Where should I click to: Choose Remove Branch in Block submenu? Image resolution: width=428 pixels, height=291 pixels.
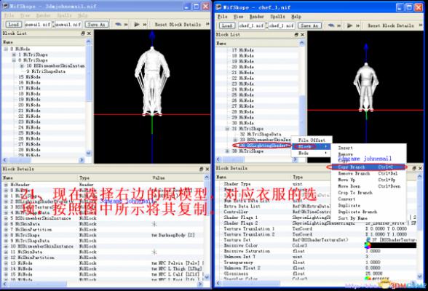(x=368, y=173)
